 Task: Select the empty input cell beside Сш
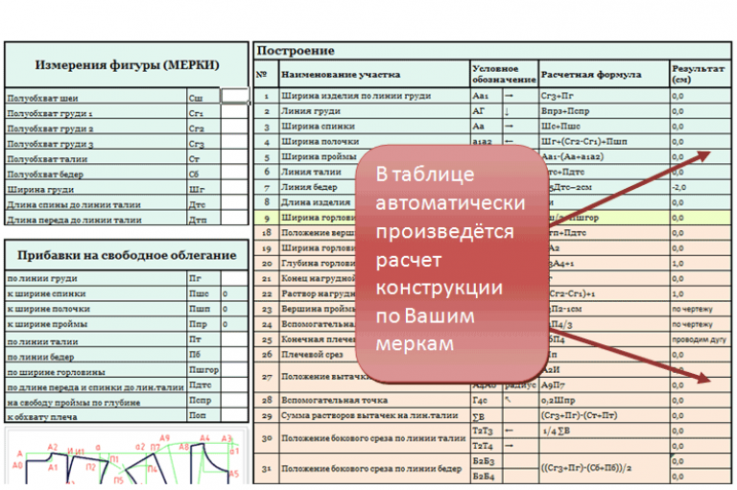point(235,97)
